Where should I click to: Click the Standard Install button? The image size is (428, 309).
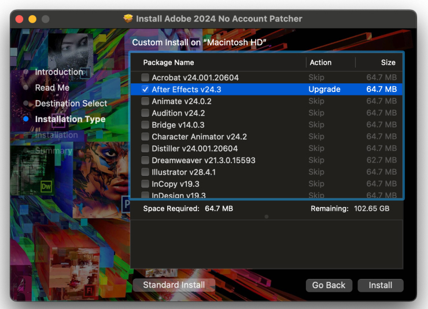[x=174, y=285]
